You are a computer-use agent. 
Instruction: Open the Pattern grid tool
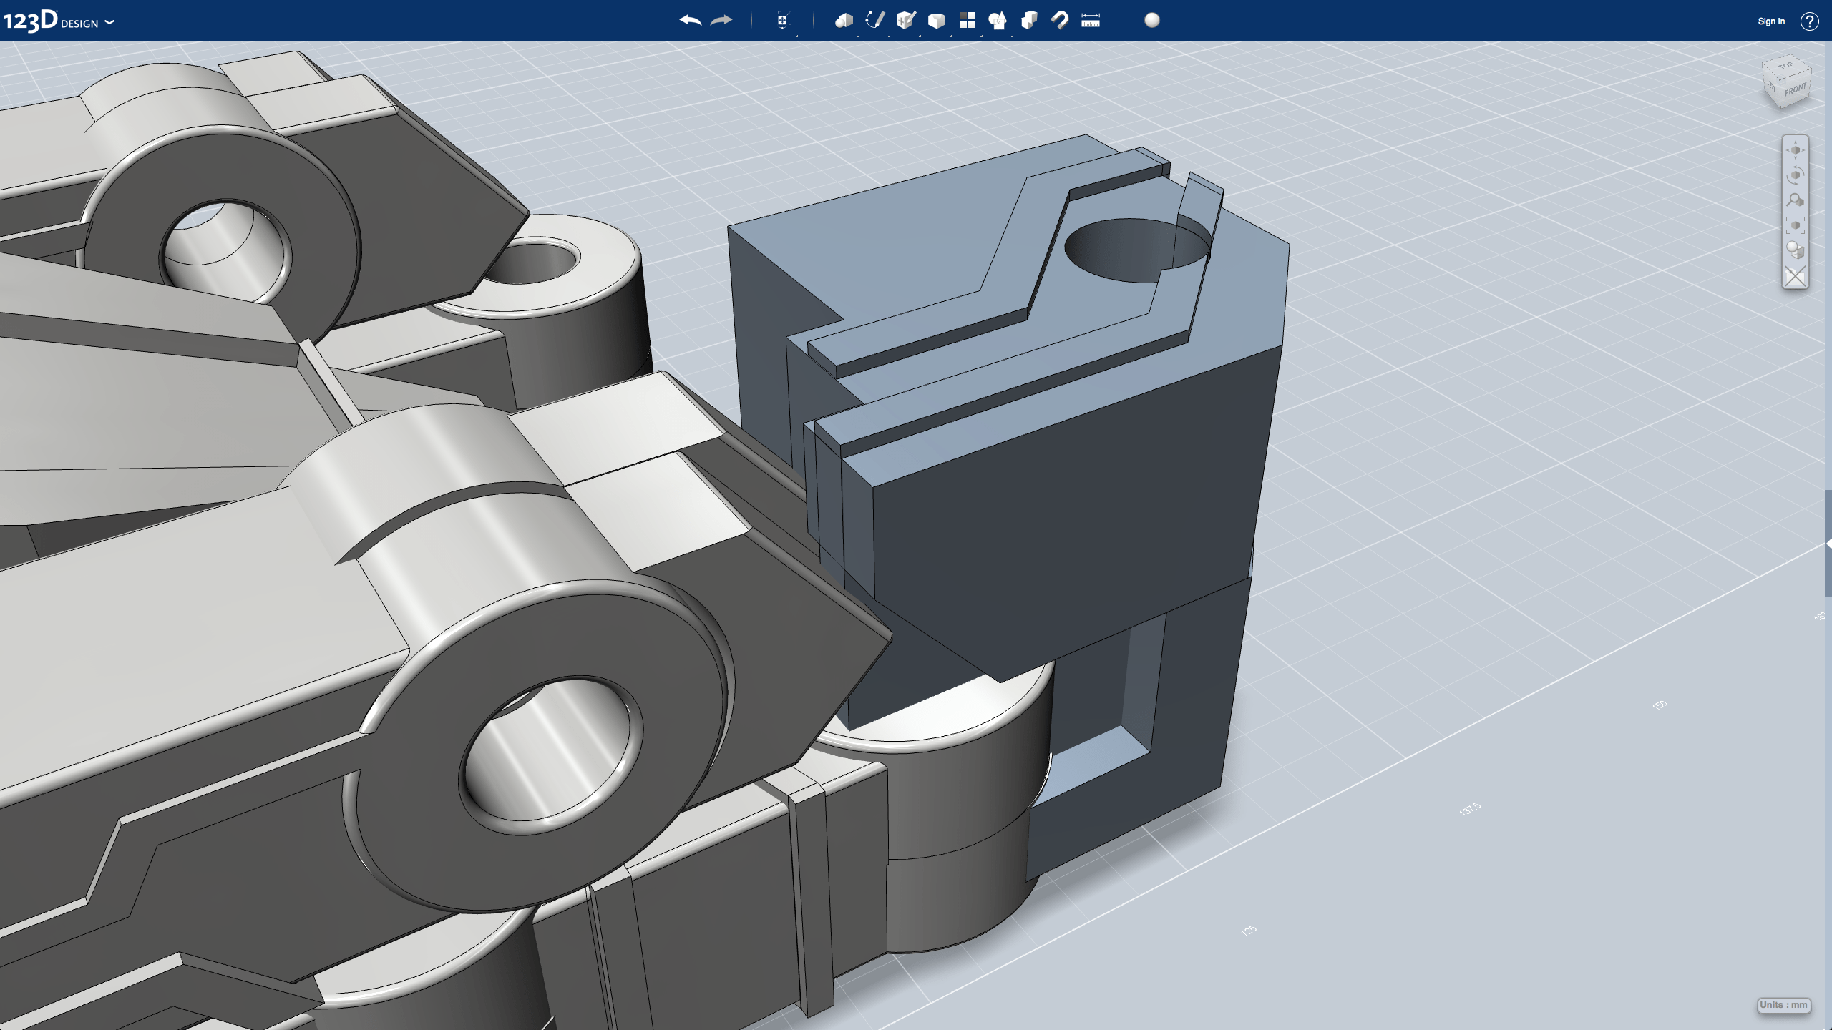point(967,21)
